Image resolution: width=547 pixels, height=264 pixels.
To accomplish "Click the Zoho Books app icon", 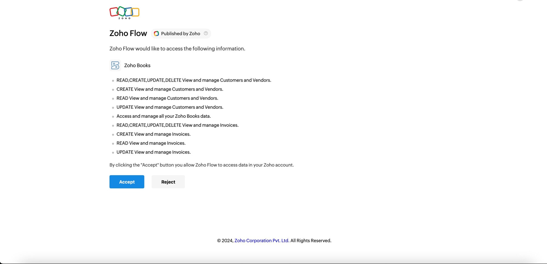I will point(115,65).
